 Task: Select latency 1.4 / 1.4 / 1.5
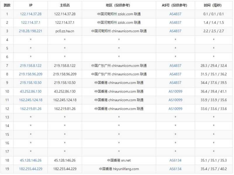coord(214,23)
